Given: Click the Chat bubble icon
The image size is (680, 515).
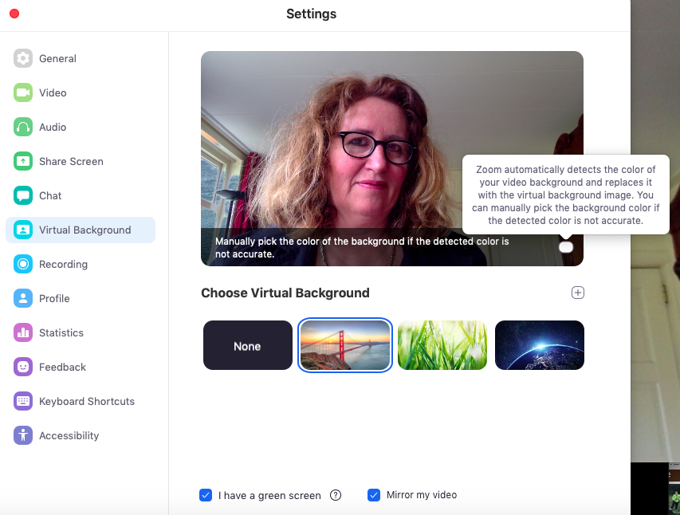Looking at the screenshot, I should tap(23, 195).
